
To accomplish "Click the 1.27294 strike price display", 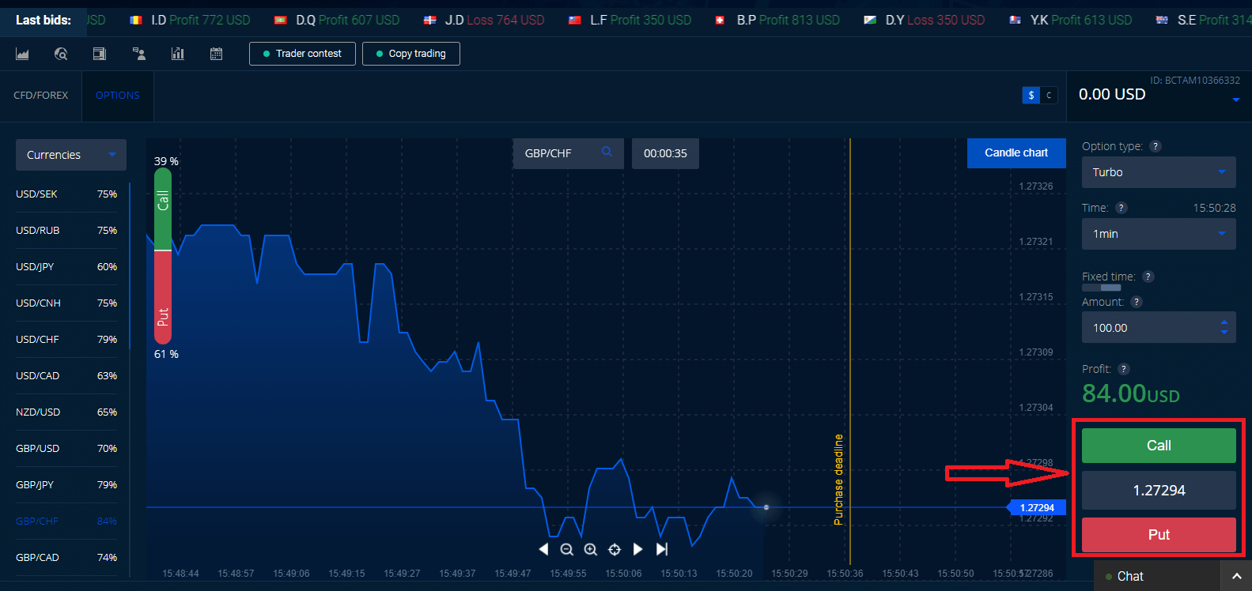I will 1159,490.
